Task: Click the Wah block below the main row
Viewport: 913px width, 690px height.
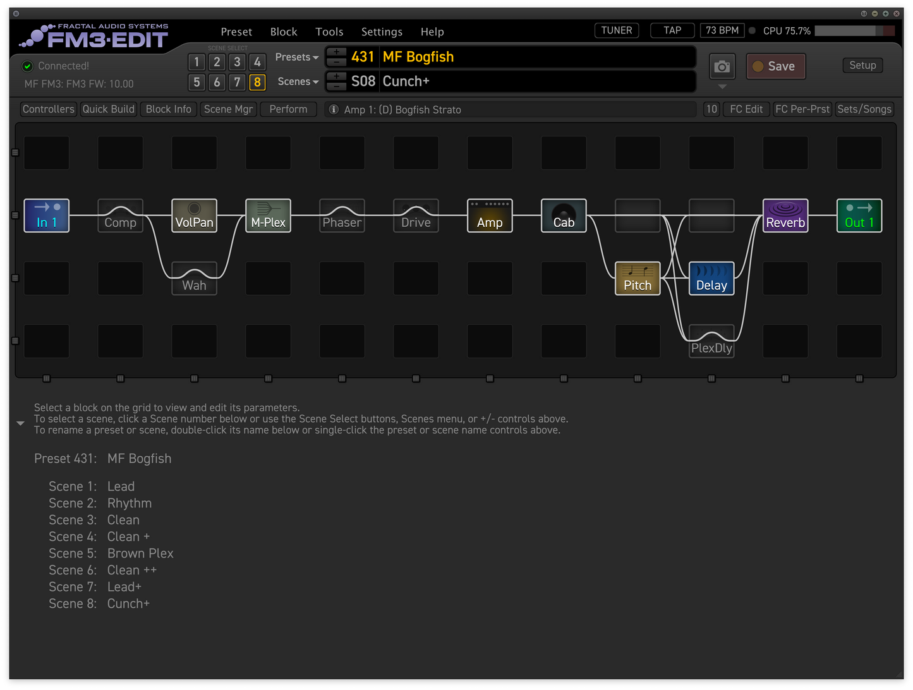Action: coord(194,279)
